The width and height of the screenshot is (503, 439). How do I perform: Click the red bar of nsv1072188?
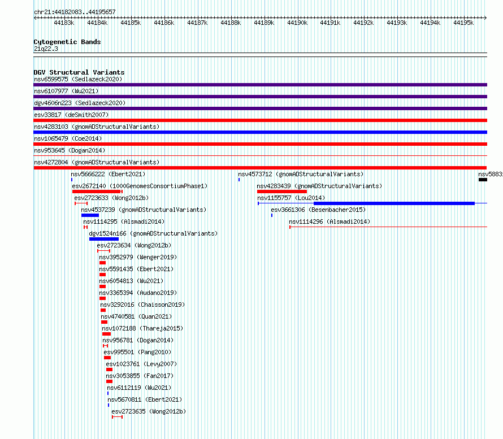pyautogui.click(x=106, y=334)
